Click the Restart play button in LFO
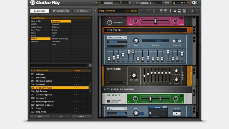229x129 pixels. 177,114
